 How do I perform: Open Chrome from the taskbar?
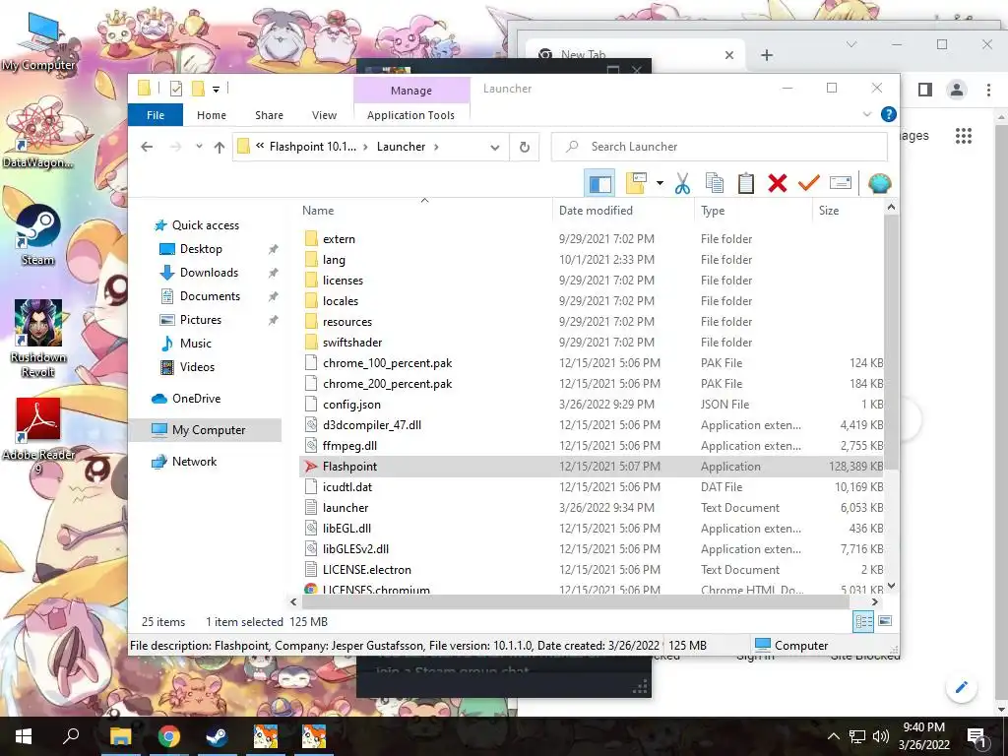click(x=169, y=736)
